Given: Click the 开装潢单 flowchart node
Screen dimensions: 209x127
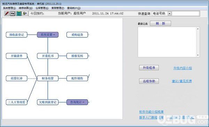Looking at the screenshot, I should coord(17,56).
